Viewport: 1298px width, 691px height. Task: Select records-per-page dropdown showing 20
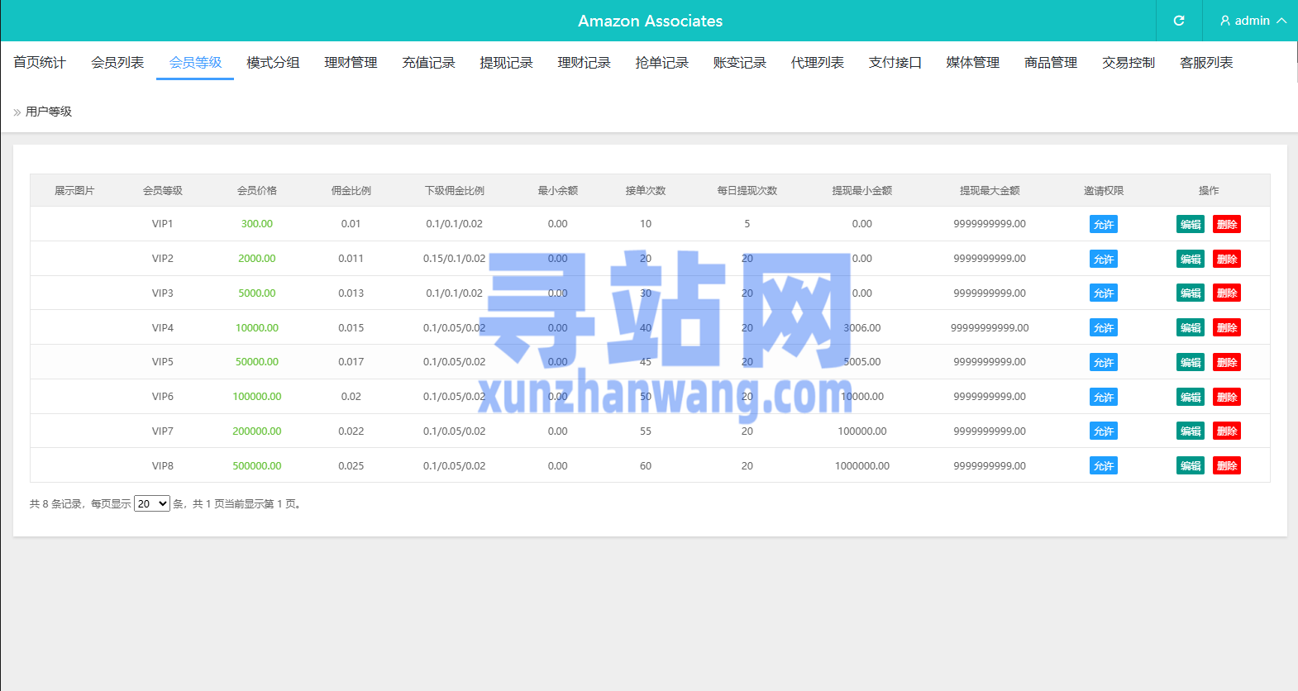[x=152, y=503]
